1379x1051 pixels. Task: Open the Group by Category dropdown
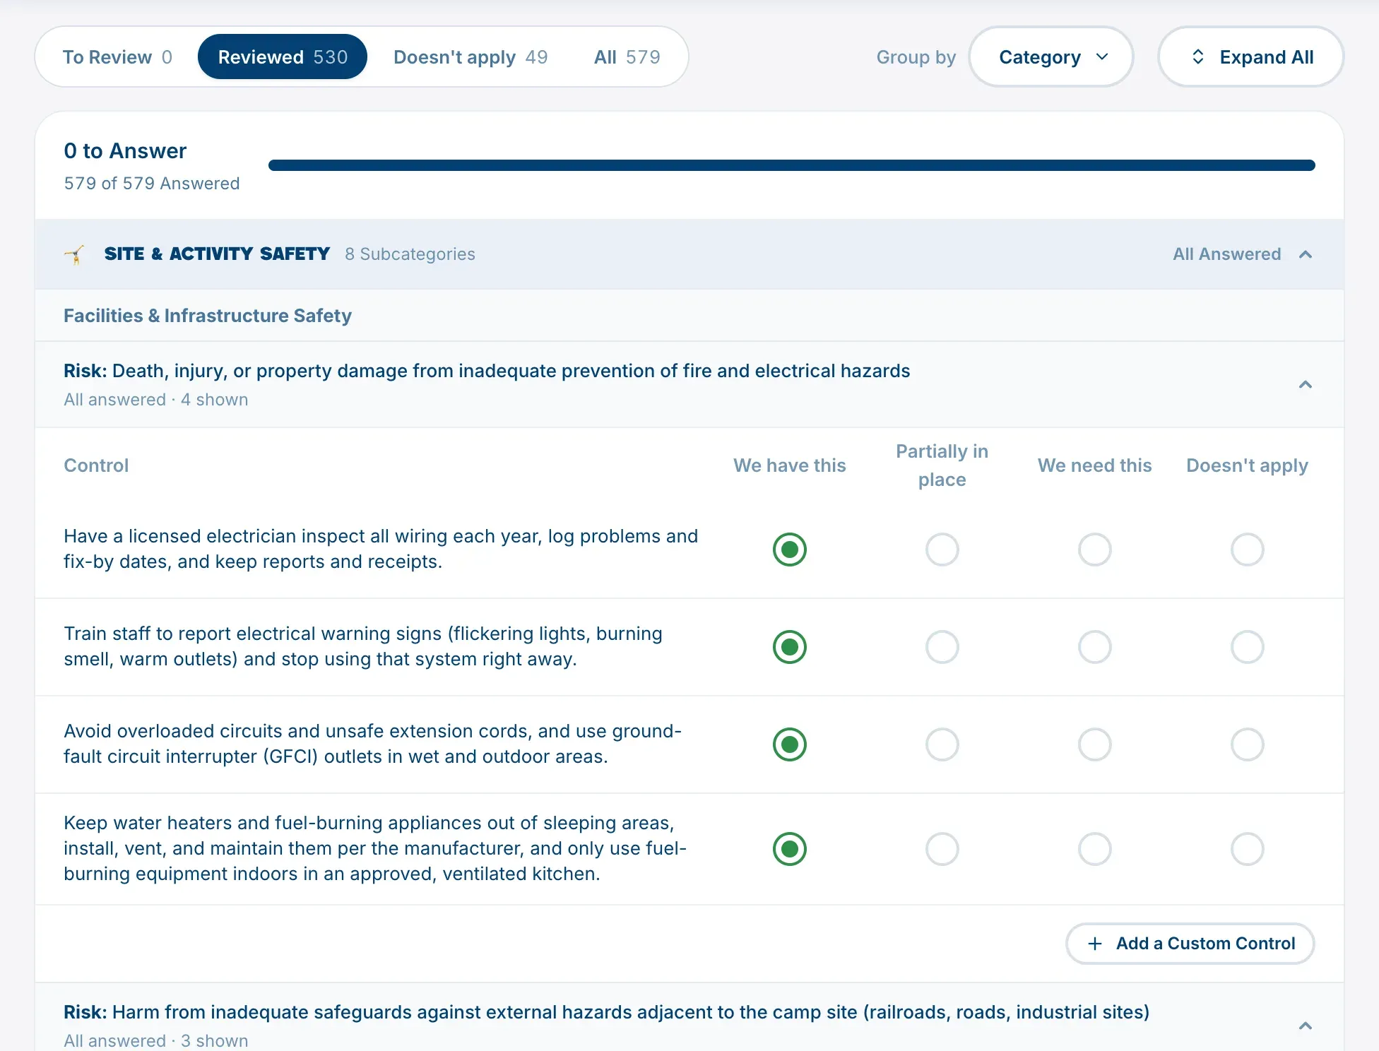pos(1051,57)
